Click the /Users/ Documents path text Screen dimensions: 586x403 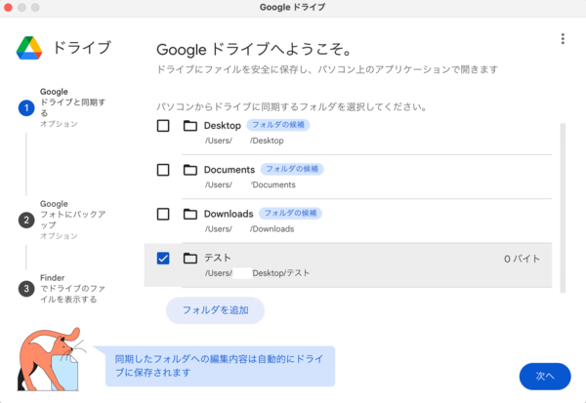click(250, 184)
